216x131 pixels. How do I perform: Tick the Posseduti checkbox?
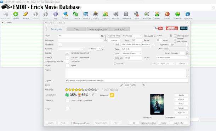click(175, 38)
